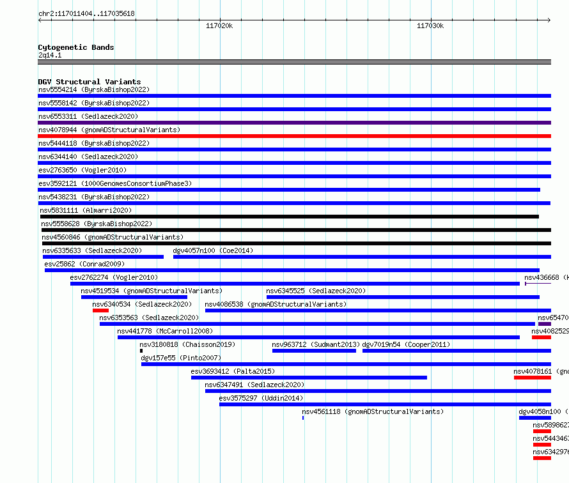This screenshot has width=569, height=483.
Task: Select the nsv5558142 (ByrskaBishop2022) variant label
Action: coord(94,103)
